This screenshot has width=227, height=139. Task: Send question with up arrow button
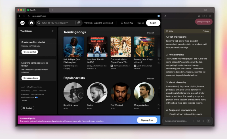coord(209,121)
